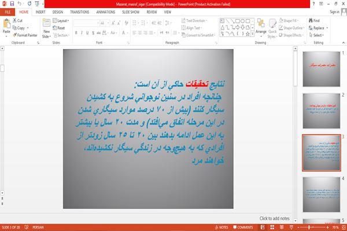Image resolution: width=347 pixels, height=231 pixels.
Task: Click Fit slide to window icon
Action: tap(344, 227)
